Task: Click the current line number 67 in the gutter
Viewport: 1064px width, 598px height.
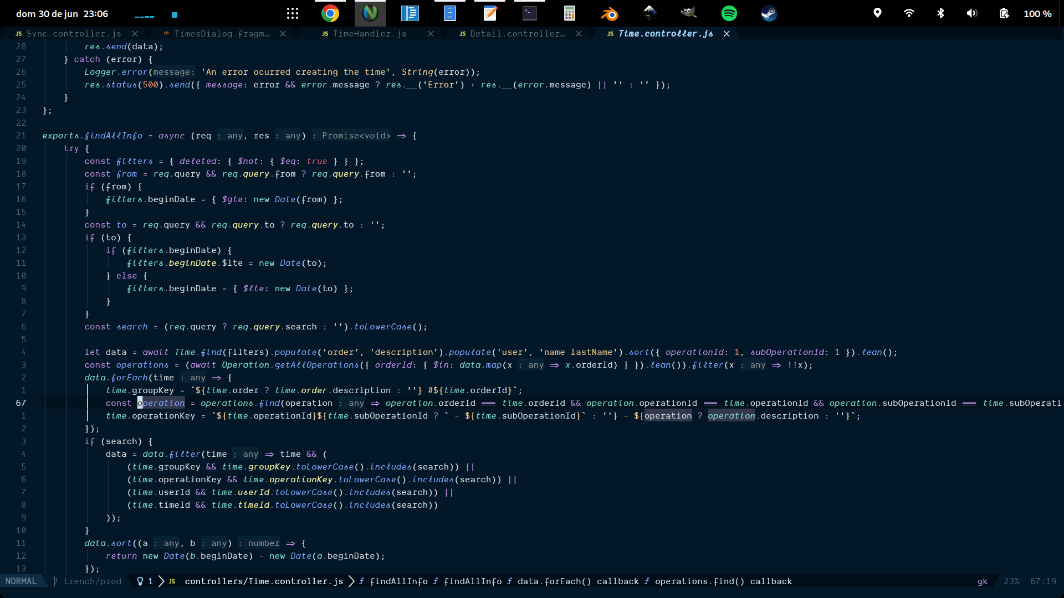Action: [x=21, y=403]
